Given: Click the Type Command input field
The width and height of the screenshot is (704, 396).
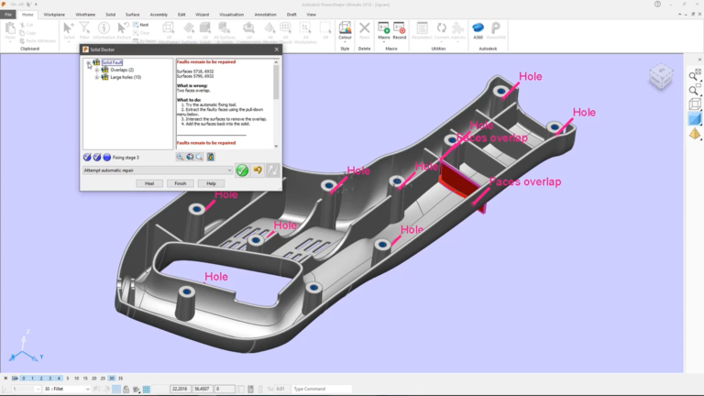Looking at the screenshot, I should point(322,389).
